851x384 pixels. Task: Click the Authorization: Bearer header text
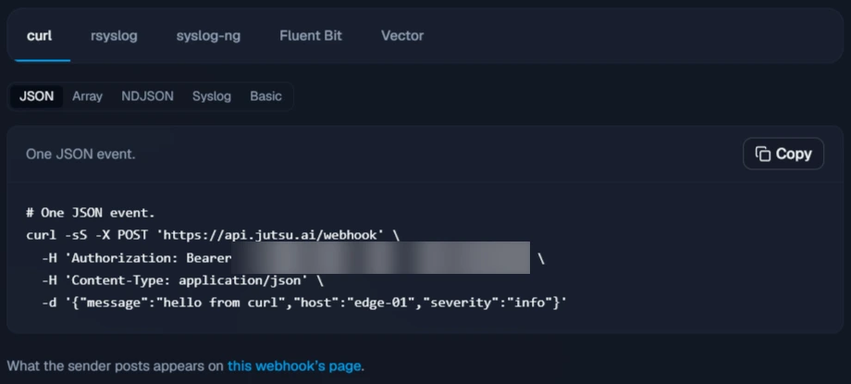(x=148, y=258)
